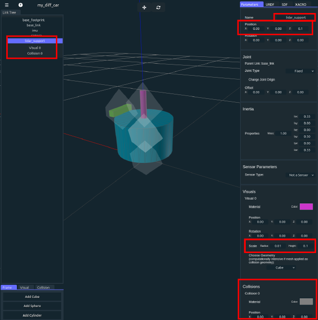Select the Frame tab
Screen dimensions: 318x320
point(9,287)
